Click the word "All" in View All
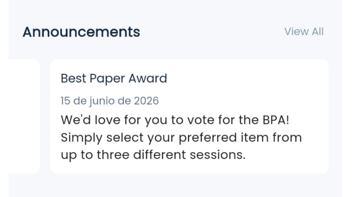 (318, 32)
